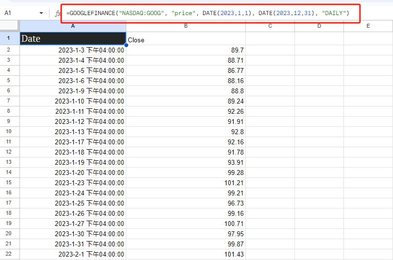This screenshot has height=260, width=393.
Task: Click the date cell 2023-1-18
Action: [73, 152]
